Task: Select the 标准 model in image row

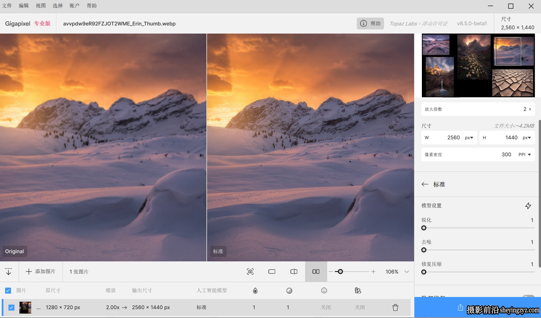Action: click(x=202, y=307)
